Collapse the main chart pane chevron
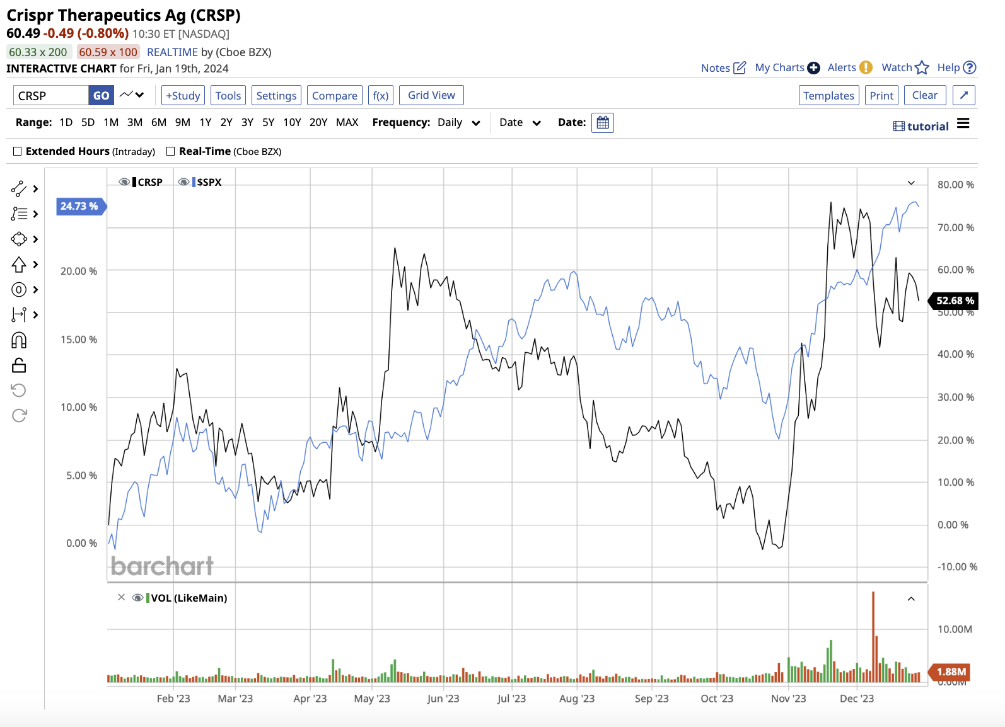Screen dimensions: 1005x727 click(911, 183)
